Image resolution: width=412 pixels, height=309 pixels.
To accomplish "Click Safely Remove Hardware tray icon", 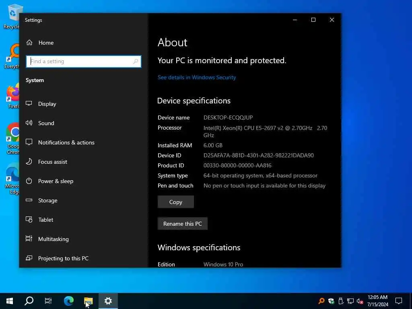I will (x=341, y=301).
